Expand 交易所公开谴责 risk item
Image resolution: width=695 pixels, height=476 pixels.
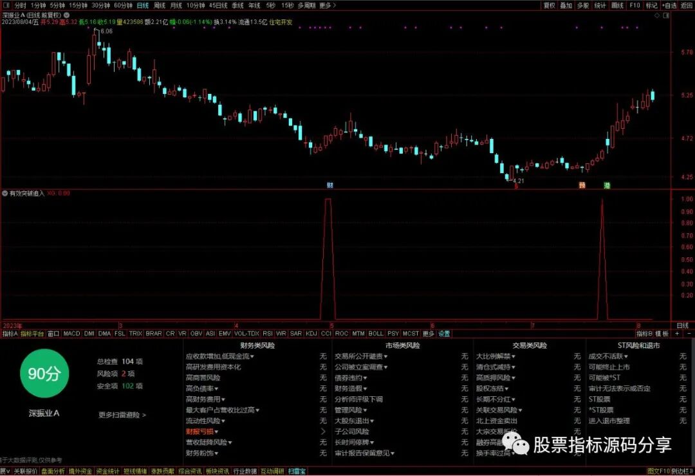pos(361,356)
